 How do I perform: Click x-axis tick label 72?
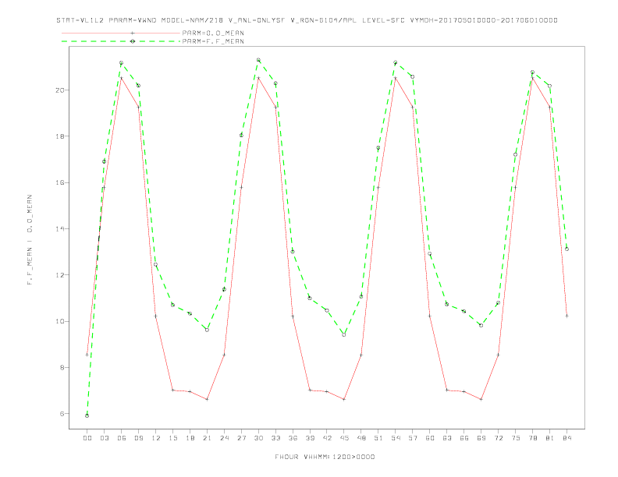click(x=499, y=438)
